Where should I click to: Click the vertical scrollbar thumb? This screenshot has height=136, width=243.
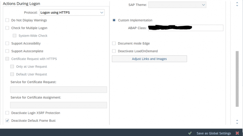(x=237, y=79)
